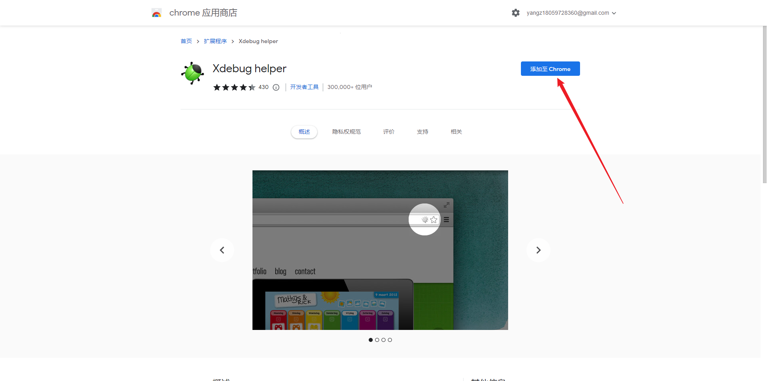The width and height of the screenshot is (767, 381).
Task: Go to the 支持 tab
Action: click(423, 132)
